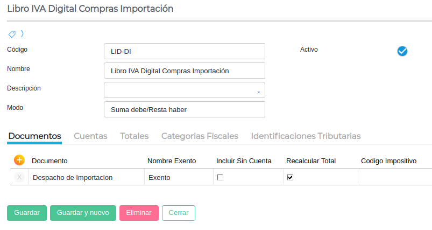This screenshot has height=230, width=432.
Task: Toggle the Activo checkmark
Action: coord(402,51)
